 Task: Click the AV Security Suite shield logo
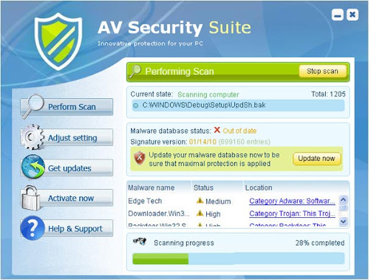[58, 41]
